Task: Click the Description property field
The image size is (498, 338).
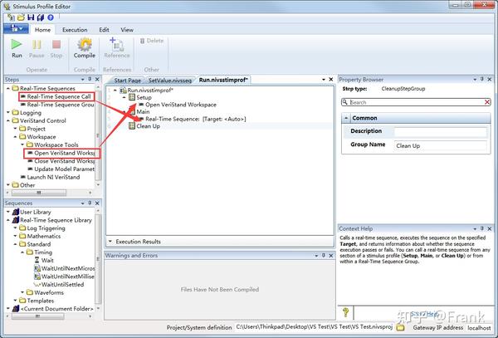Action: pyautogui.click(x=440, y=131)
